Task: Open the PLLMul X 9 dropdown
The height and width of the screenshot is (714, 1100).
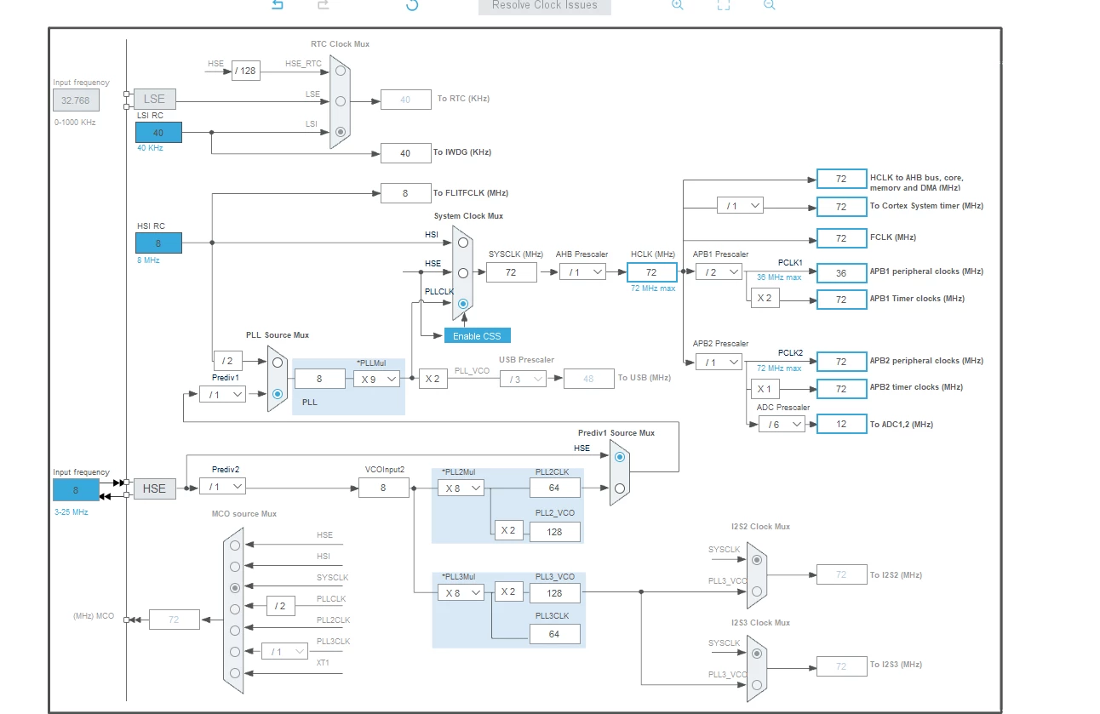Action: click(376, 379)
